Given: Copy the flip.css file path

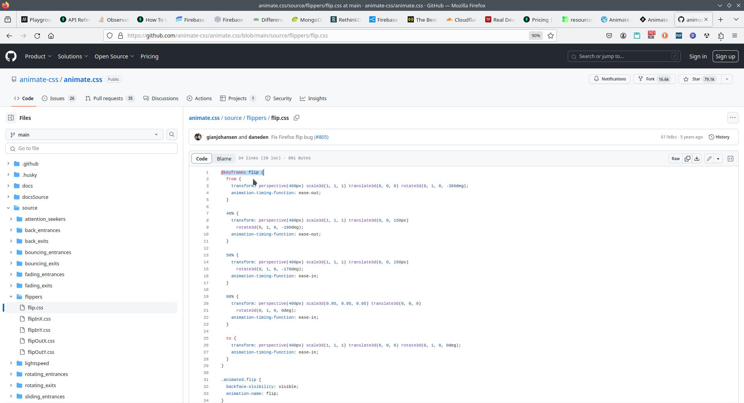Looking at the screenshot, I should click(x=296, y=118).
